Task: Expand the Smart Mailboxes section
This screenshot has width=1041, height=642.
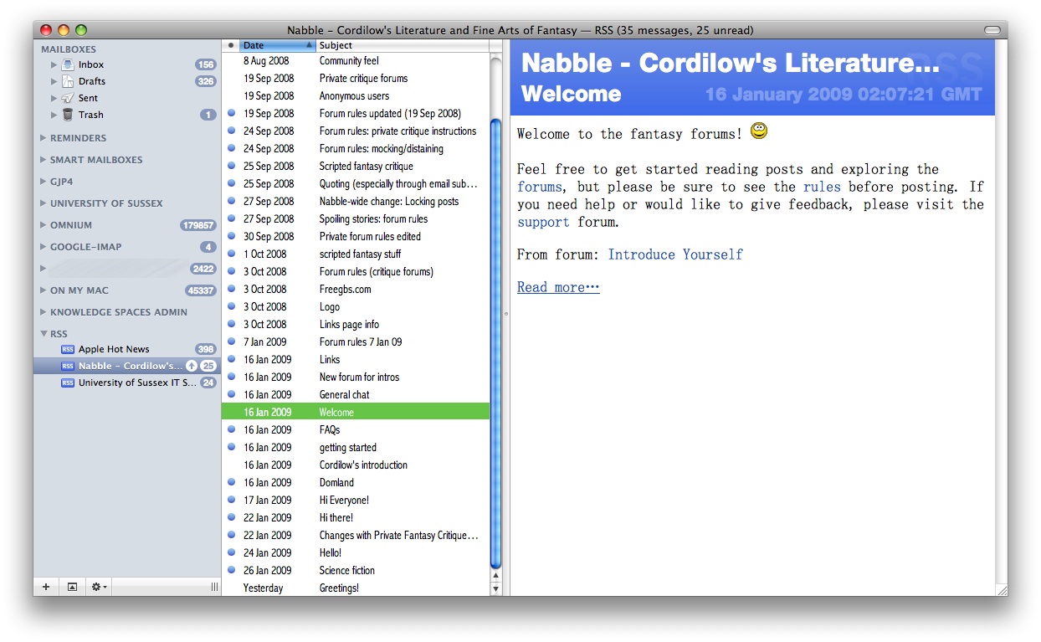Action: point(44,160)
